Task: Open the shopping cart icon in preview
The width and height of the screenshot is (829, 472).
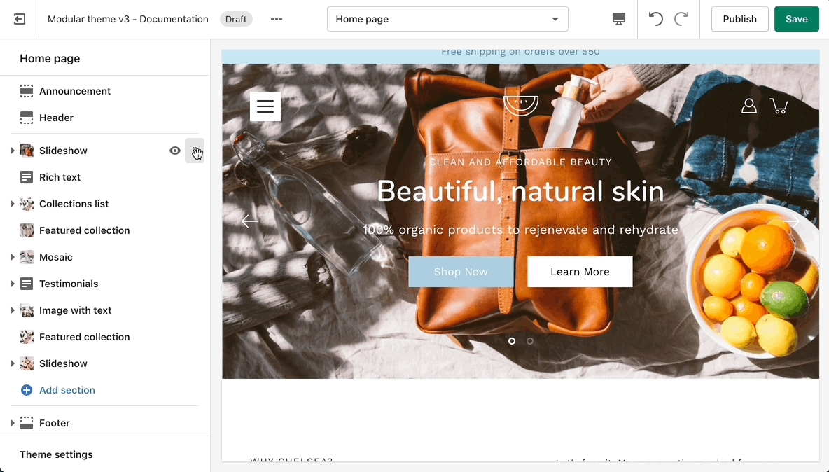Action: coord(778,106)
